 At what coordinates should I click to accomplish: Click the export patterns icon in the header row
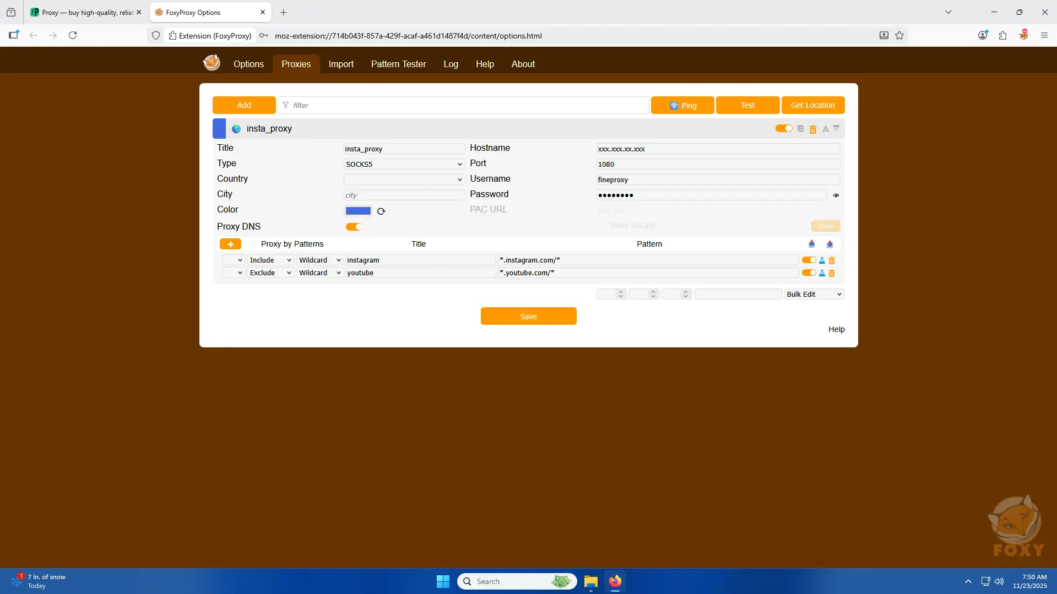[830, 244]
